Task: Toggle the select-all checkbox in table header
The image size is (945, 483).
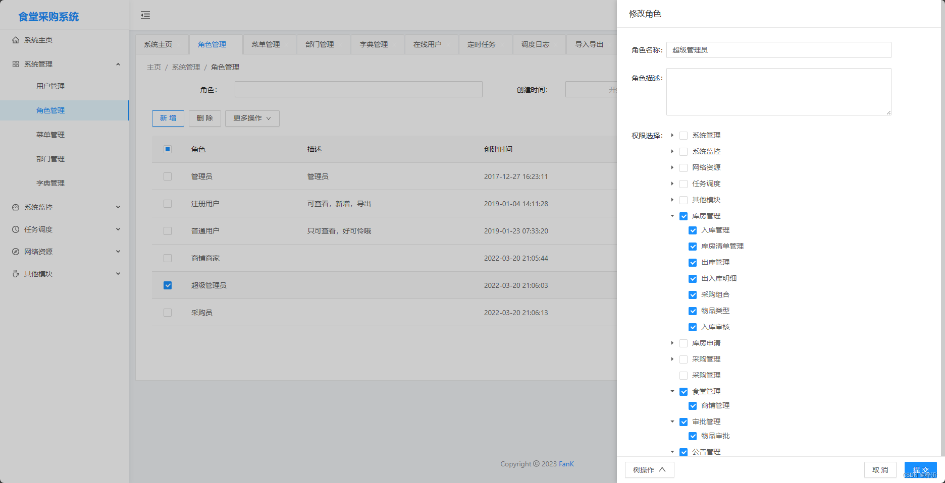Action: 168,149
